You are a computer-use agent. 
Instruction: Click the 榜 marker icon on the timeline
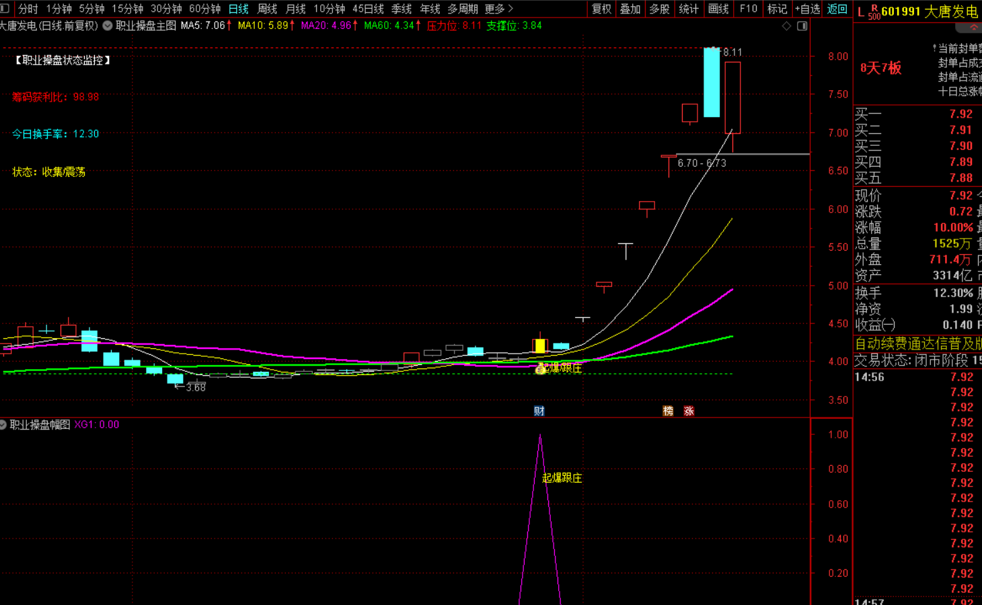coord(668,411)
